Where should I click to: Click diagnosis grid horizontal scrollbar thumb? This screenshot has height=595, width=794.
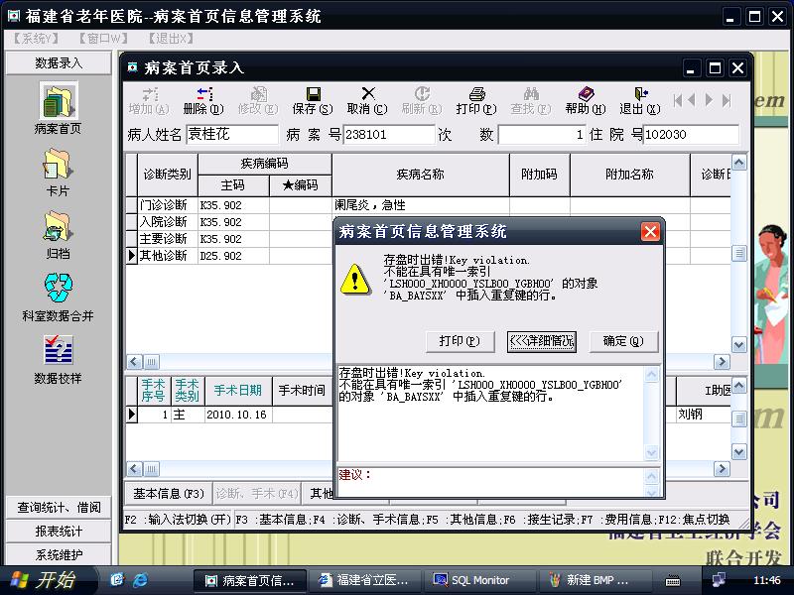click(x=152, y=362)
